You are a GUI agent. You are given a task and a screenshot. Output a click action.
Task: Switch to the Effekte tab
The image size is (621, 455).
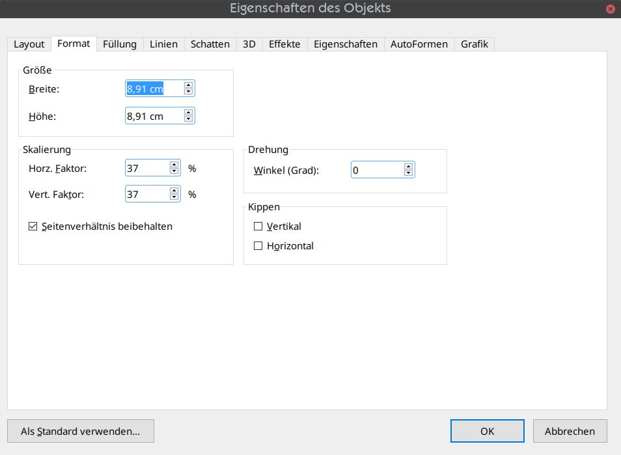click(284, 44)
